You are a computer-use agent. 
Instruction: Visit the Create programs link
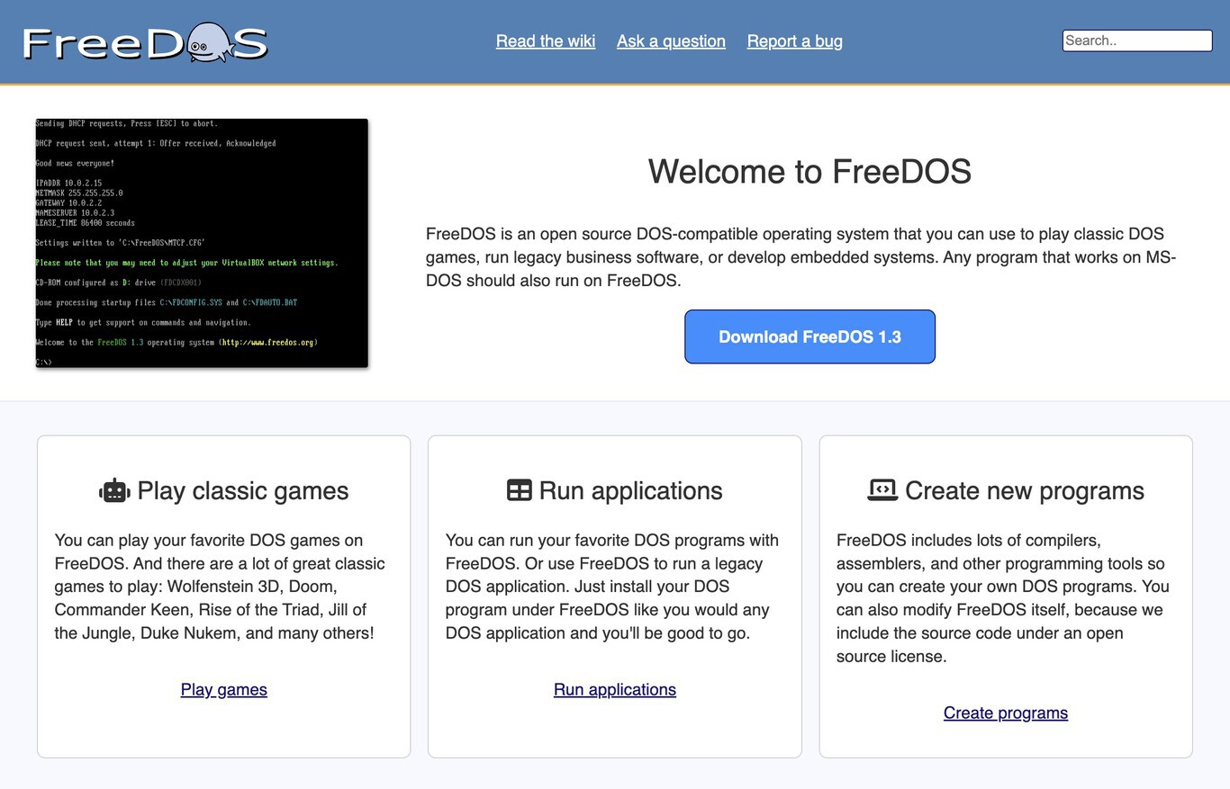(1005, 713)
